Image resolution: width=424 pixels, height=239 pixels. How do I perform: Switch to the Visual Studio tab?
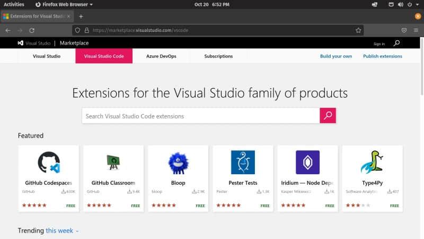(47, 56)
